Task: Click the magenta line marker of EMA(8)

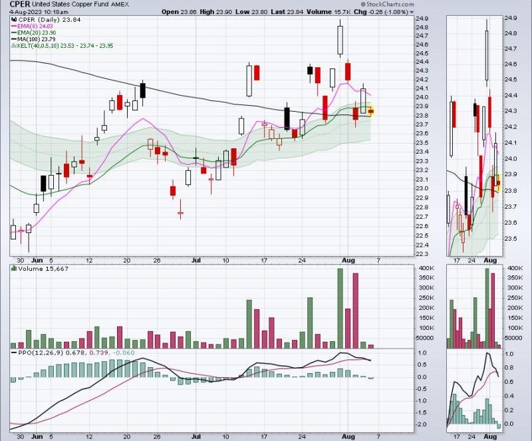Action: click(x=14, y=26)
